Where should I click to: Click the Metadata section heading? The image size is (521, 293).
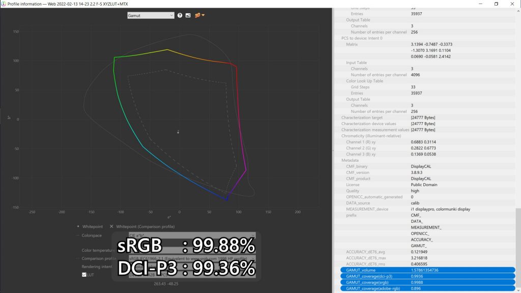pyautogui.click(x=350, y=160)
